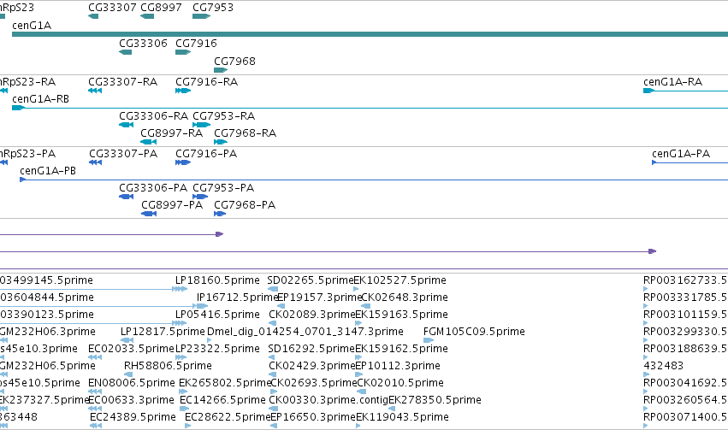
Task: Click the CG33306-RA transcript glyph
Action: [127, 125]
